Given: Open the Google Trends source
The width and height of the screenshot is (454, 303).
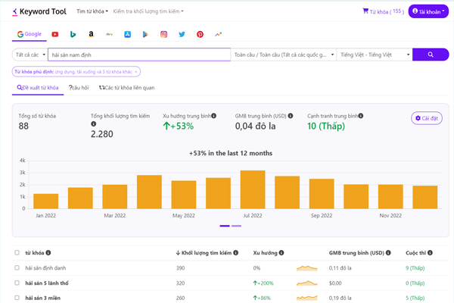Looking at the screenshot, I should [x=218, y=34].
